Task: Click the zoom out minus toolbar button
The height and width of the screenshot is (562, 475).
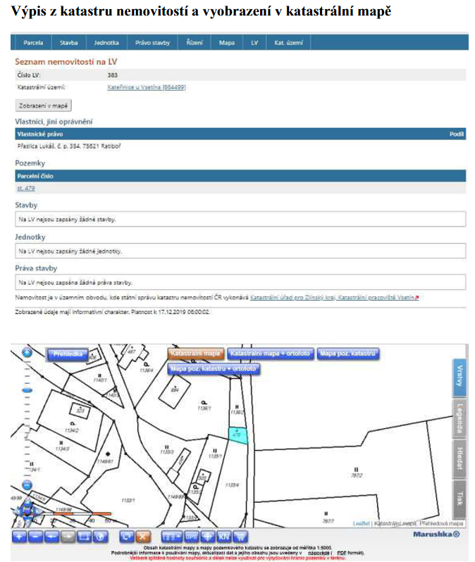Action: coord(35,537)
